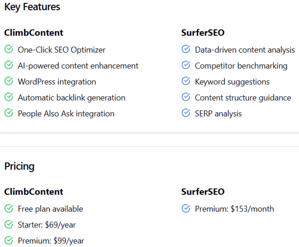Click the green check icon beside Free plan available
This screenshot has width=299, height=247.
pos(9,209)
